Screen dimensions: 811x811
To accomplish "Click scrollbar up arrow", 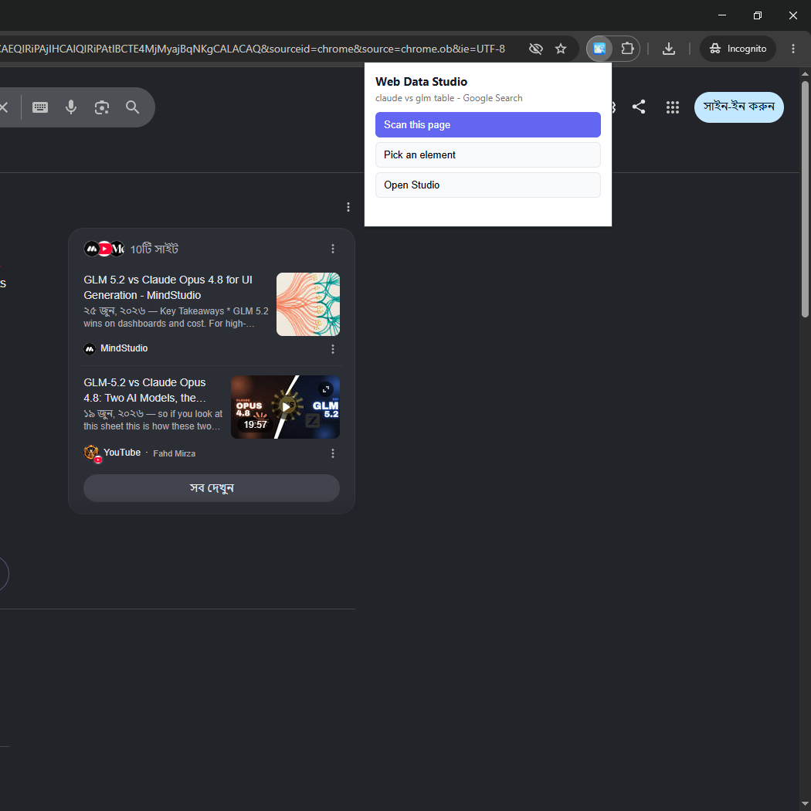I will tap(805, 73).
